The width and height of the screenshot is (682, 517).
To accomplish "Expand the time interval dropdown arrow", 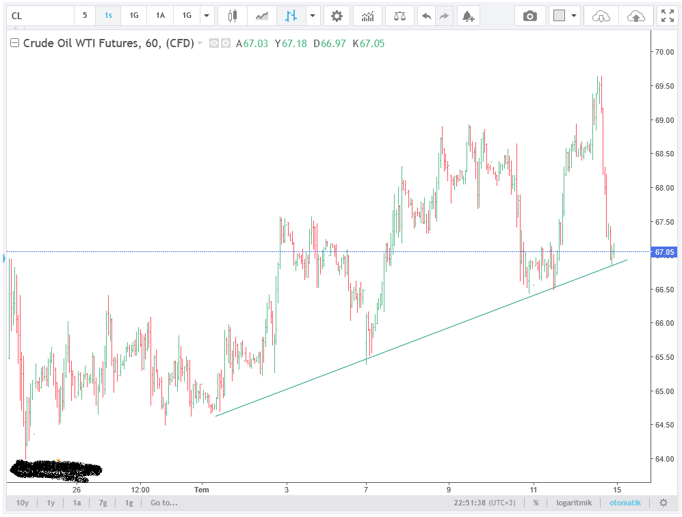I will [206, 16].
